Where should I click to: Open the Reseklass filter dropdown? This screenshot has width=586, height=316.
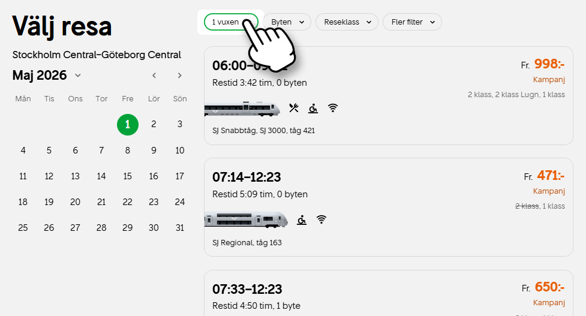[347, 22]
